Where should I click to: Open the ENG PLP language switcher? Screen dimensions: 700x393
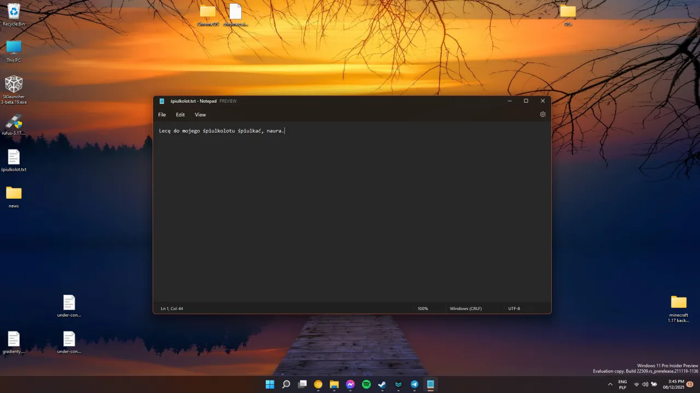[622, 384]
